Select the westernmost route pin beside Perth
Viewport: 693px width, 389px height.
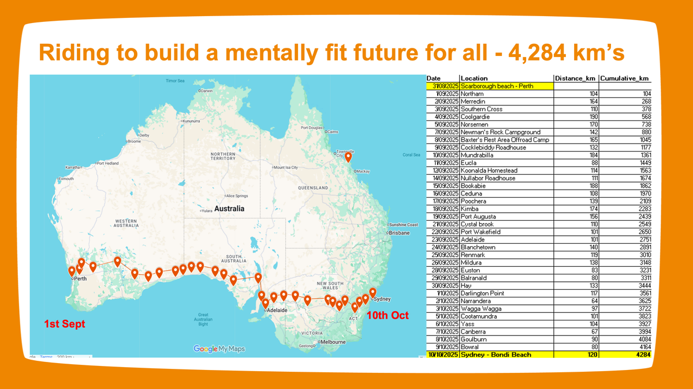coord(72,271)
